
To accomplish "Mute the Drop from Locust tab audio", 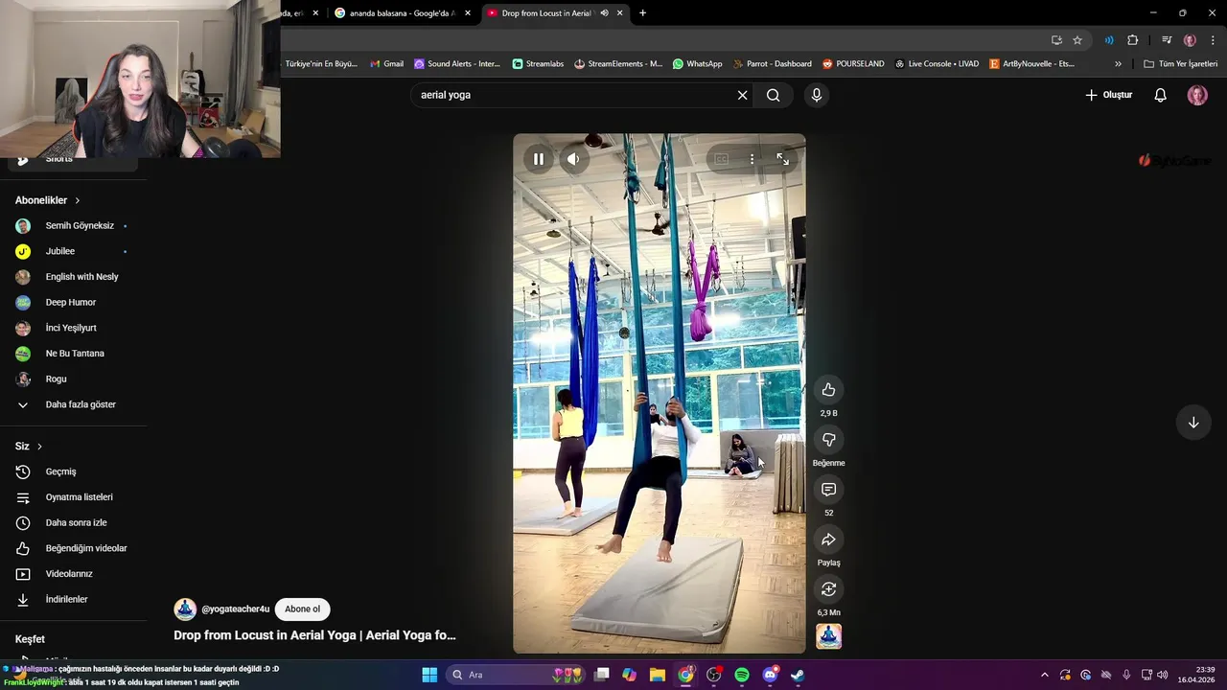I will (x=604, y=13).
